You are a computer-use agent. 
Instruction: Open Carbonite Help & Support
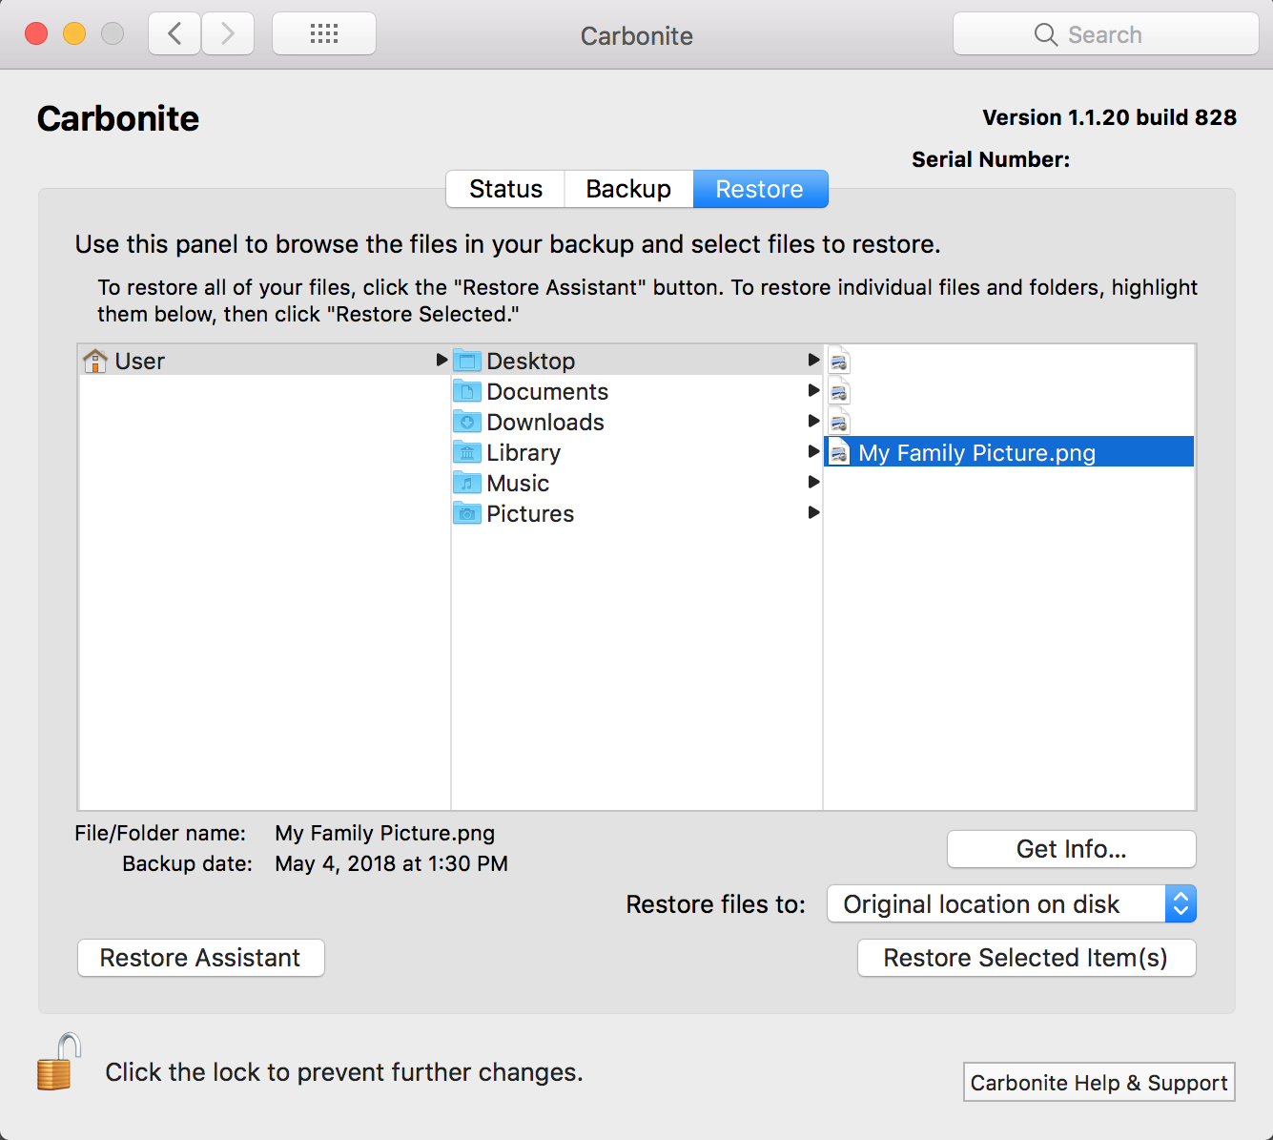click(1098, 1083)
